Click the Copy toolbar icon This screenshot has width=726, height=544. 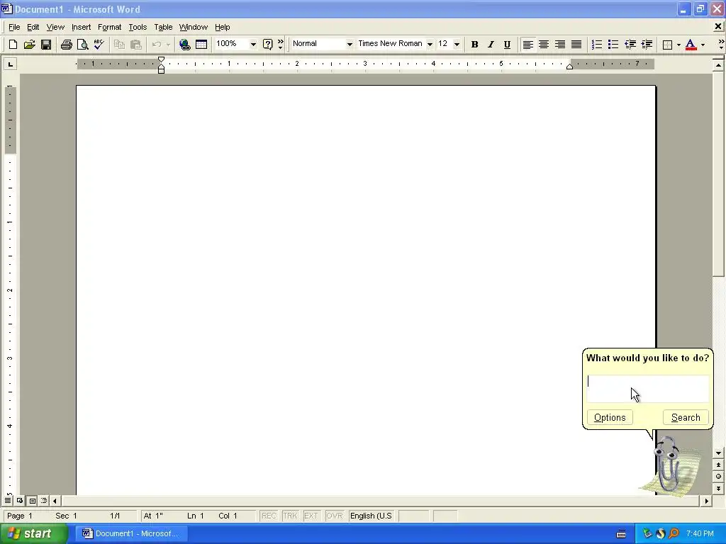119,45
